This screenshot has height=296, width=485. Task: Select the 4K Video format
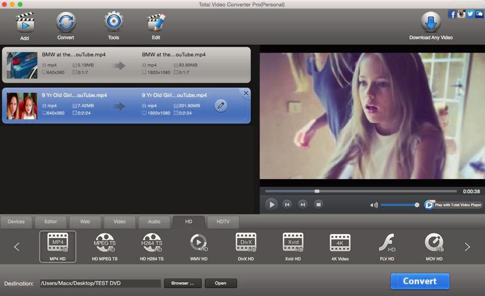[x=340, y=246]
